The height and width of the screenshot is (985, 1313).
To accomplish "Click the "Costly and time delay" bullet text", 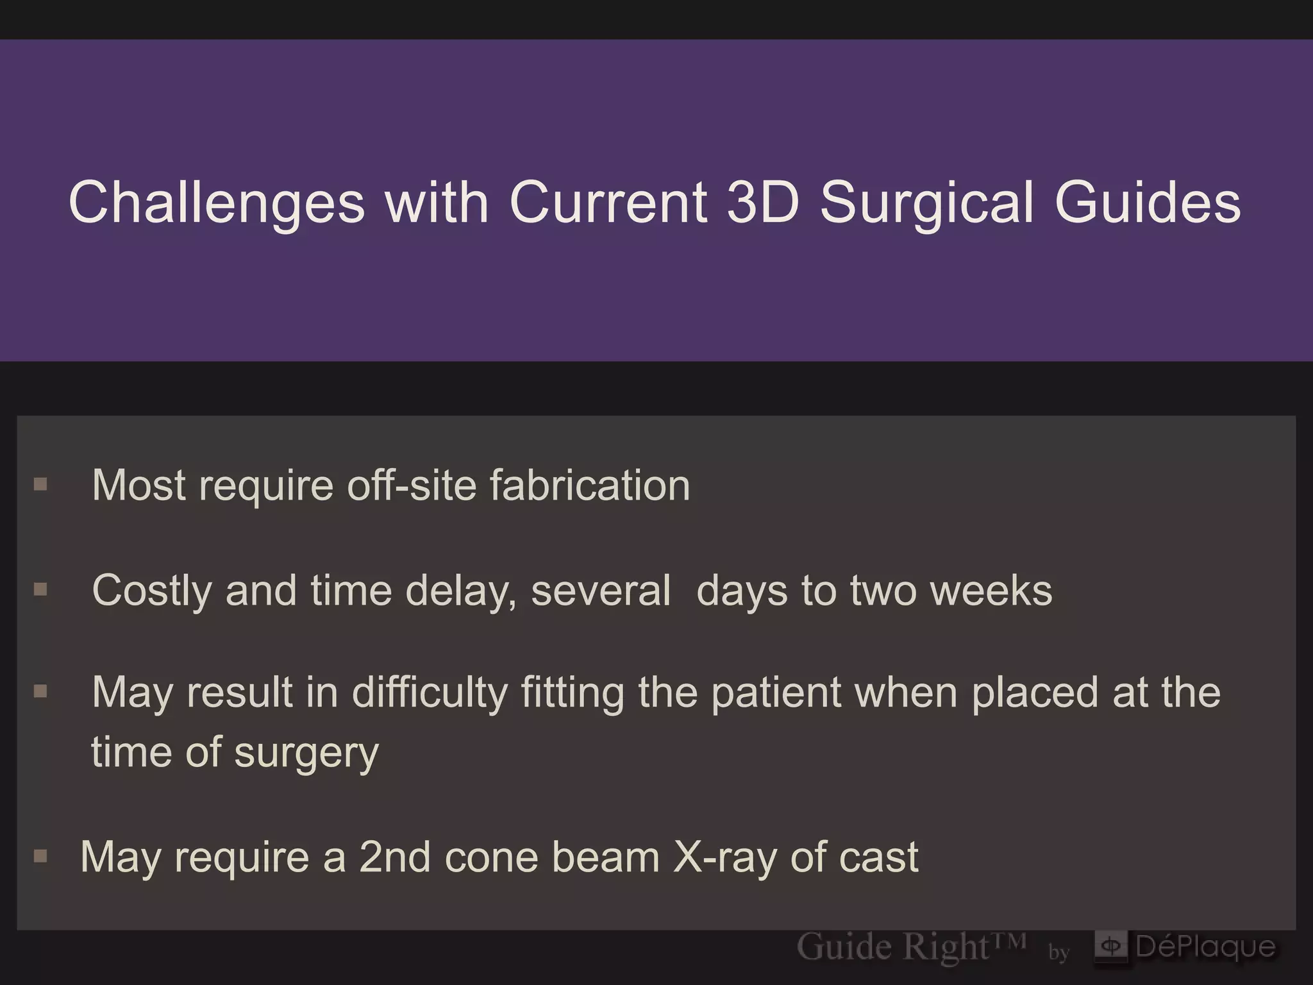I will pyautogui.click(x=572, y=590).
